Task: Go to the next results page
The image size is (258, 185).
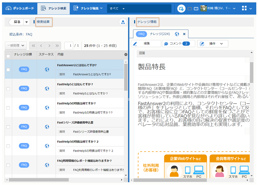Action: tap(49, 46)
